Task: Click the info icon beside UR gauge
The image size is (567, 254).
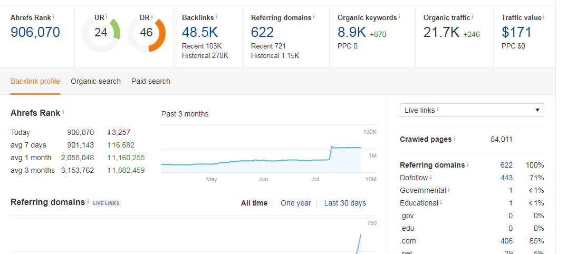Action: pos(107,17)
